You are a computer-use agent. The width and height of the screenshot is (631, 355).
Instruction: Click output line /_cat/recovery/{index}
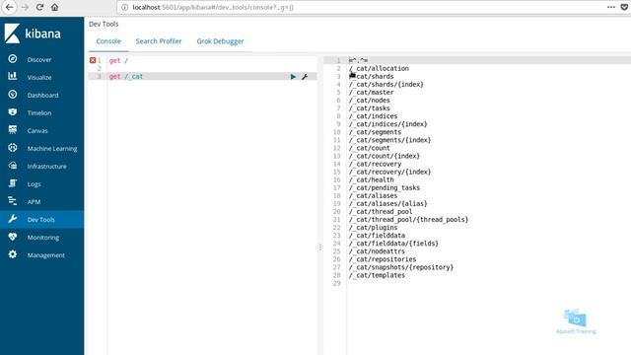tap(390, 172)
